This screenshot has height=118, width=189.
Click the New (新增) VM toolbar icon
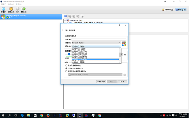(3, 10)
